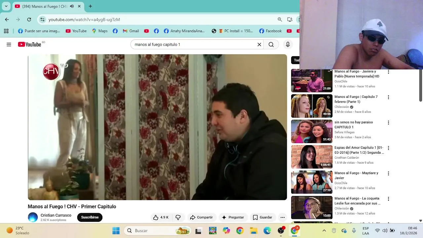The image size is (423, 238).
Task: Reload the page in Chrome
Action: (x=29, y=20)
